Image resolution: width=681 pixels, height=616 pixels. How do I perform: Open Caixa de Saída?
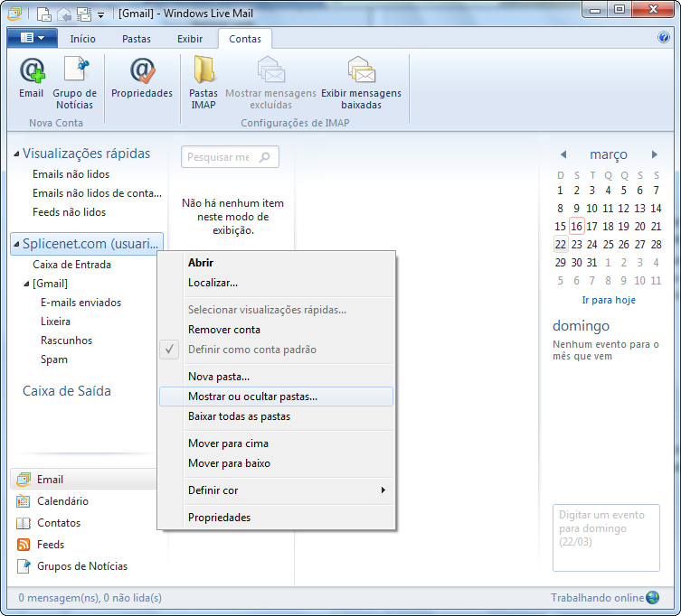click(66, 391)
